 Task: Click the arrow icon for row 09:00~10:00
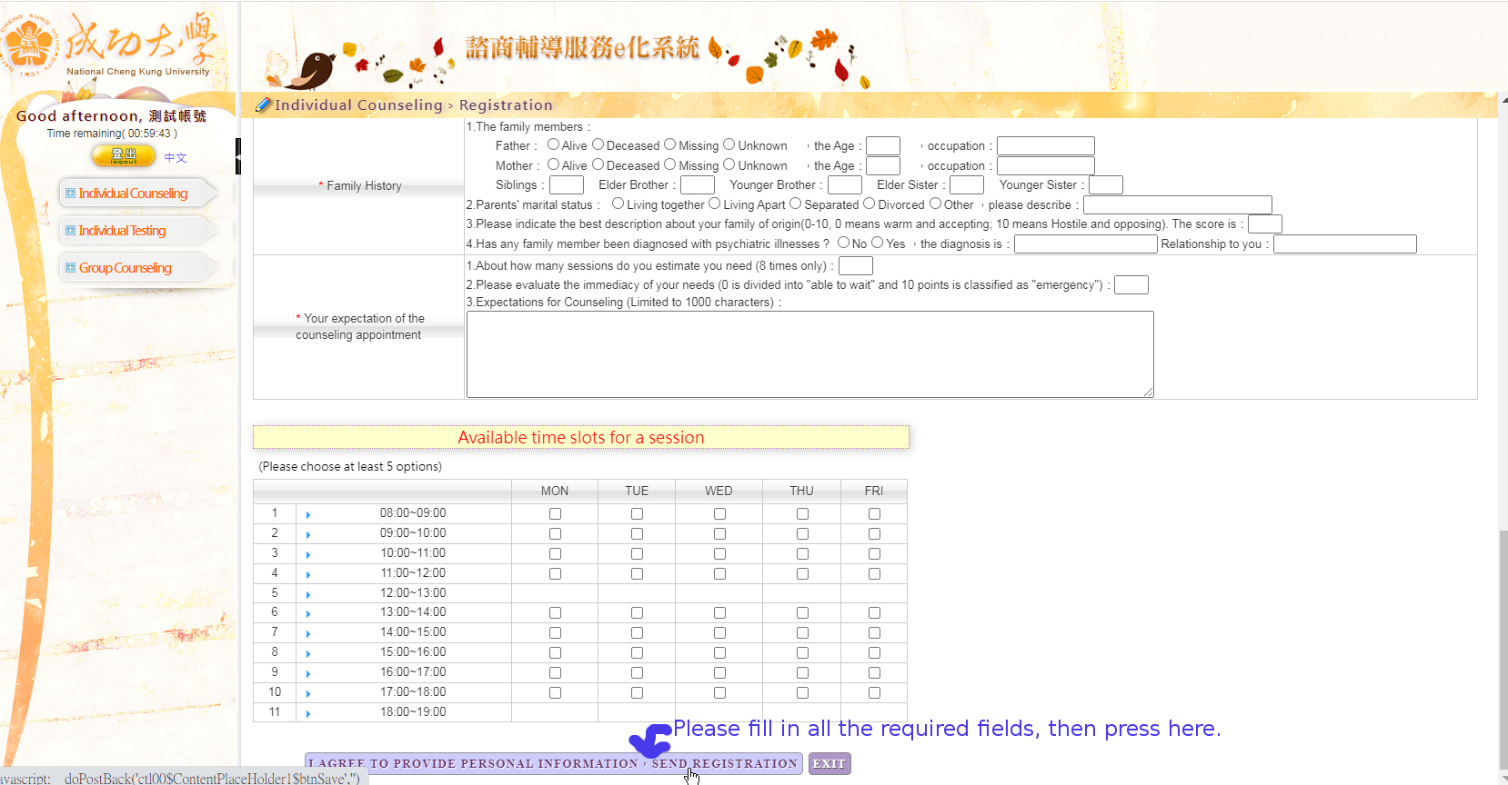pyautogui.click(x=308, y=535)
